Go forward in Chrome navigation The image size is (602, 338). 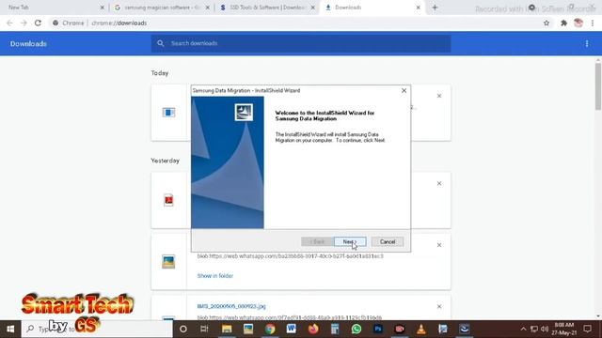pyautogui.click(x=24, y=23)
